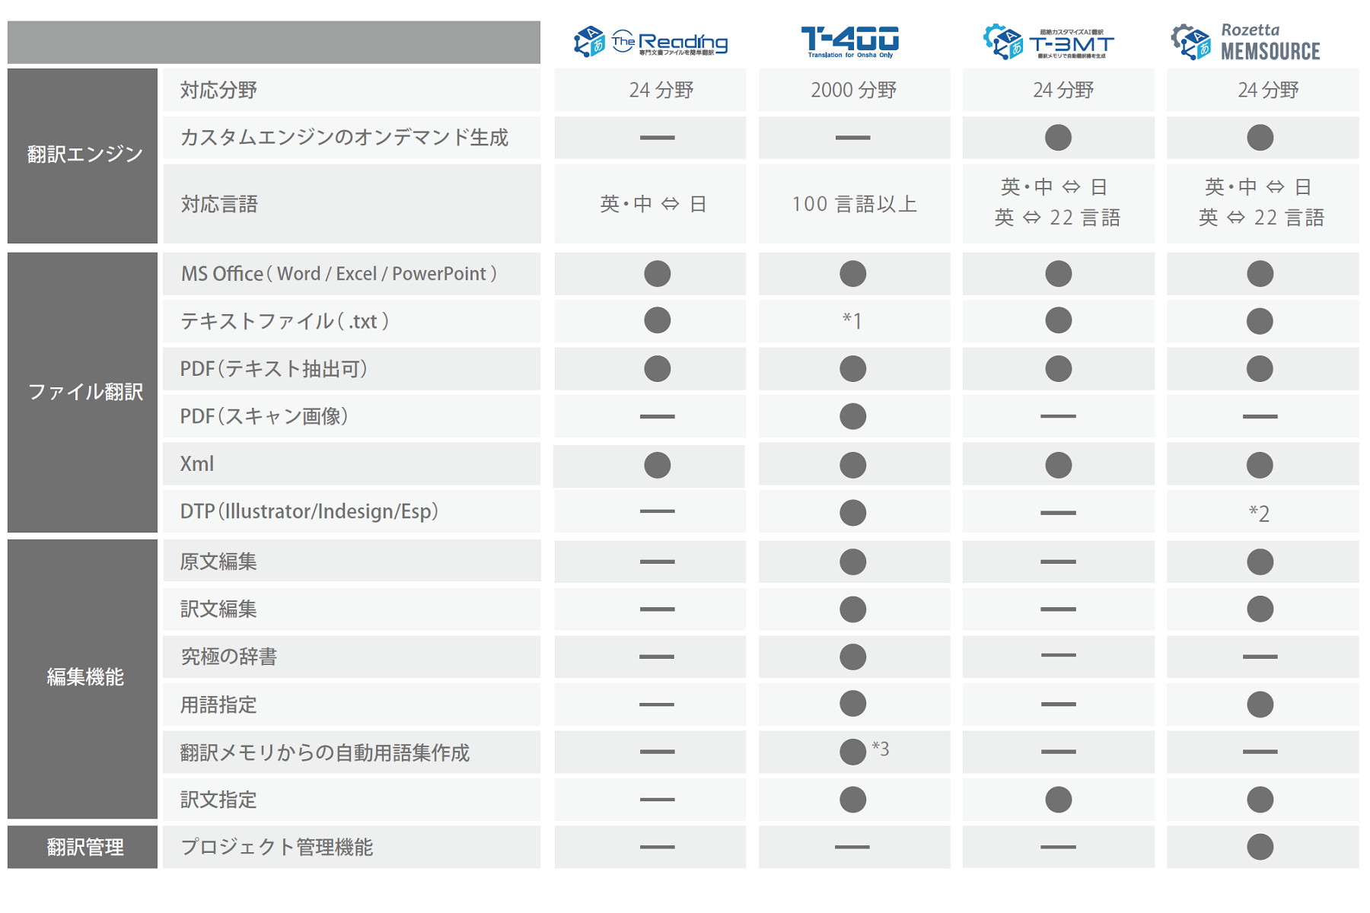
Task: Click The Reading dot for Xml
Action: pyautogui.click(x=657, y=465)
